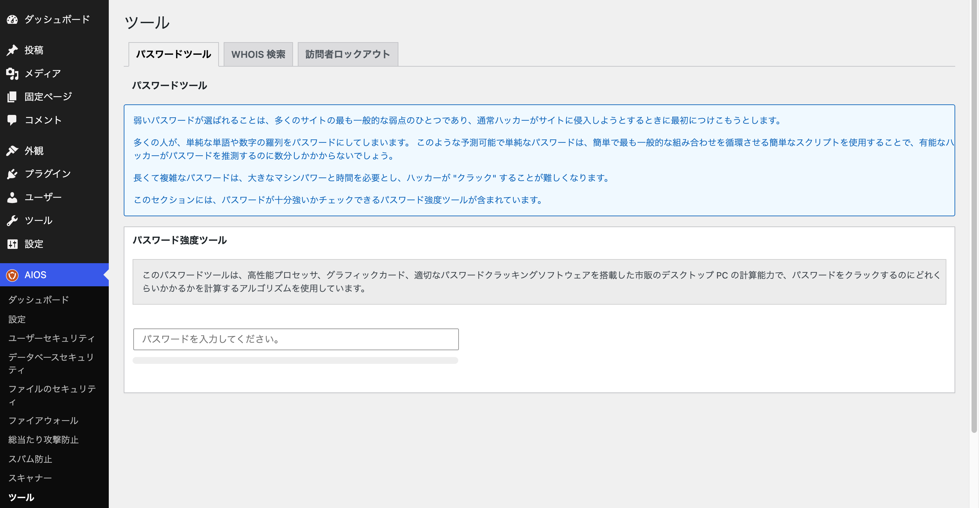979x508 pixels.
Task: Go to ユーザーセキュリティ submenu
Action: [x=52, y=338]
